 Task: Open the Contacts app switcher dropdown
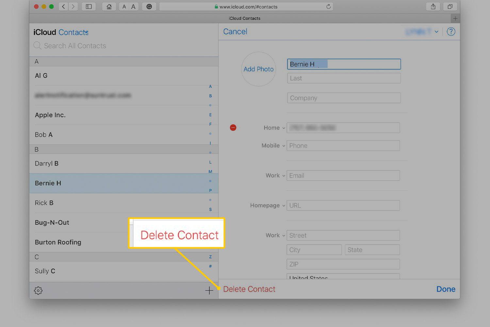point(74,32)
